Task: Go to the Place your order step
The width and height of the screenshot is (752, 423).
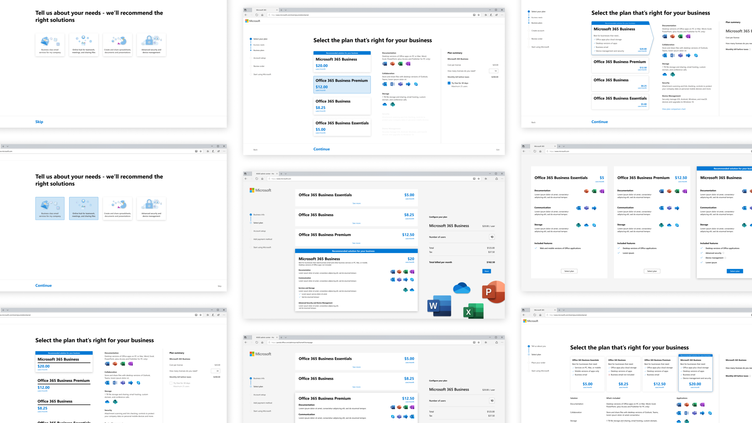Action: (538, 363)
